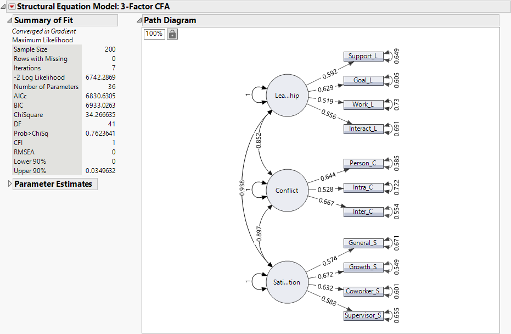
Task: Click the Work_L indicator box
Action: point(362,104)
